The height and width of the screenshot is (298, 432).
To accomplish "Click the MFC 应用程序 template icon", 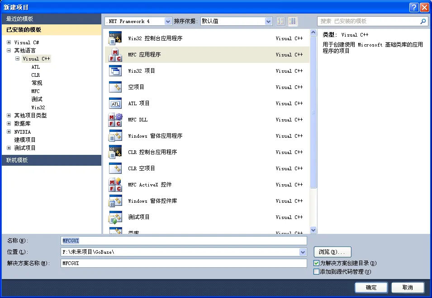I will [x=115, y=55].
